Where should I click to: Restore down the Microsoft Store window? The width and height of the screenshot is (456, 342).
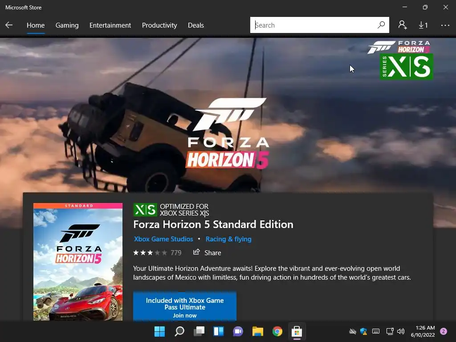(425, 7)
